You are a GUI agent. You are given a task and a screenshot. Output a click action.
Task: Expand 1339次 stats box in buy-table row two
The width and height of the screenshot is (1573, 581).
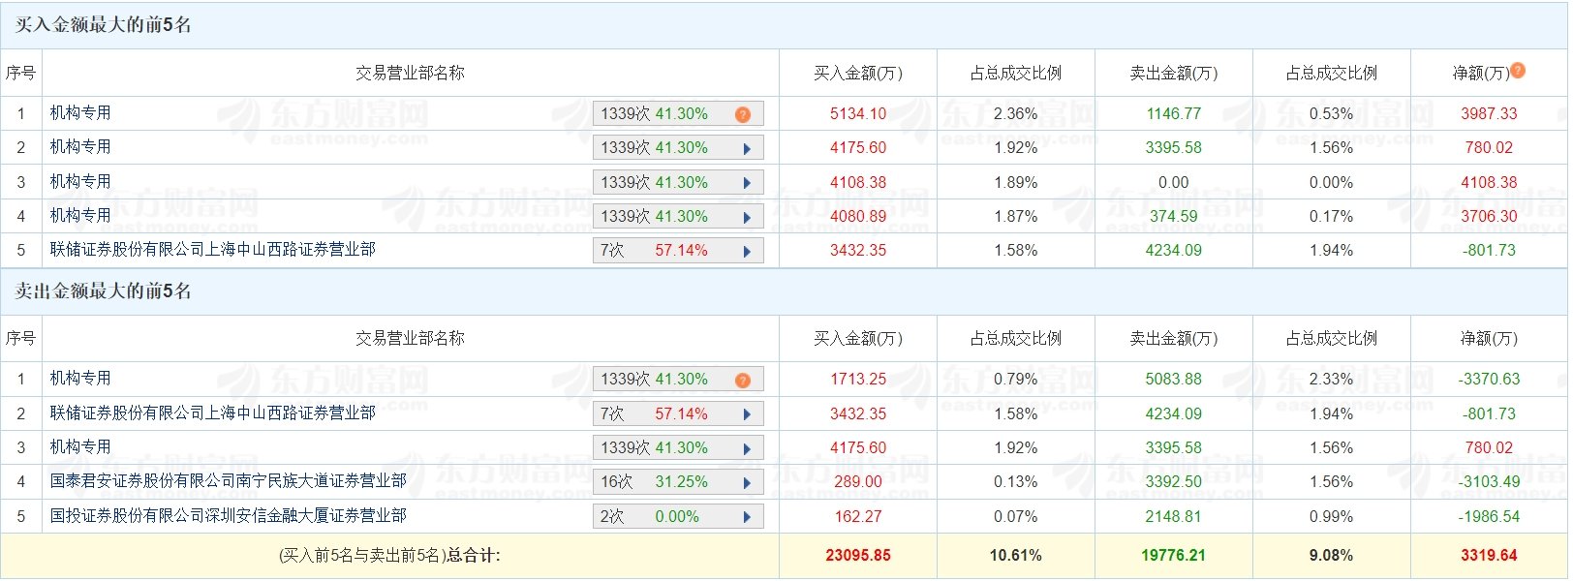677,148
